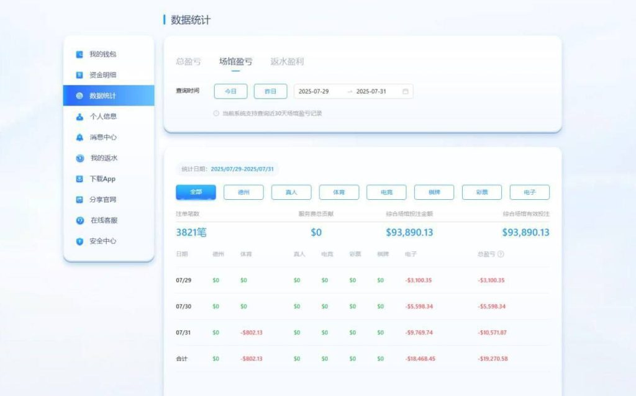This screenshot has width=636, height=396.
Task: Click the 今日 button
Action: [x=230, y=91]
